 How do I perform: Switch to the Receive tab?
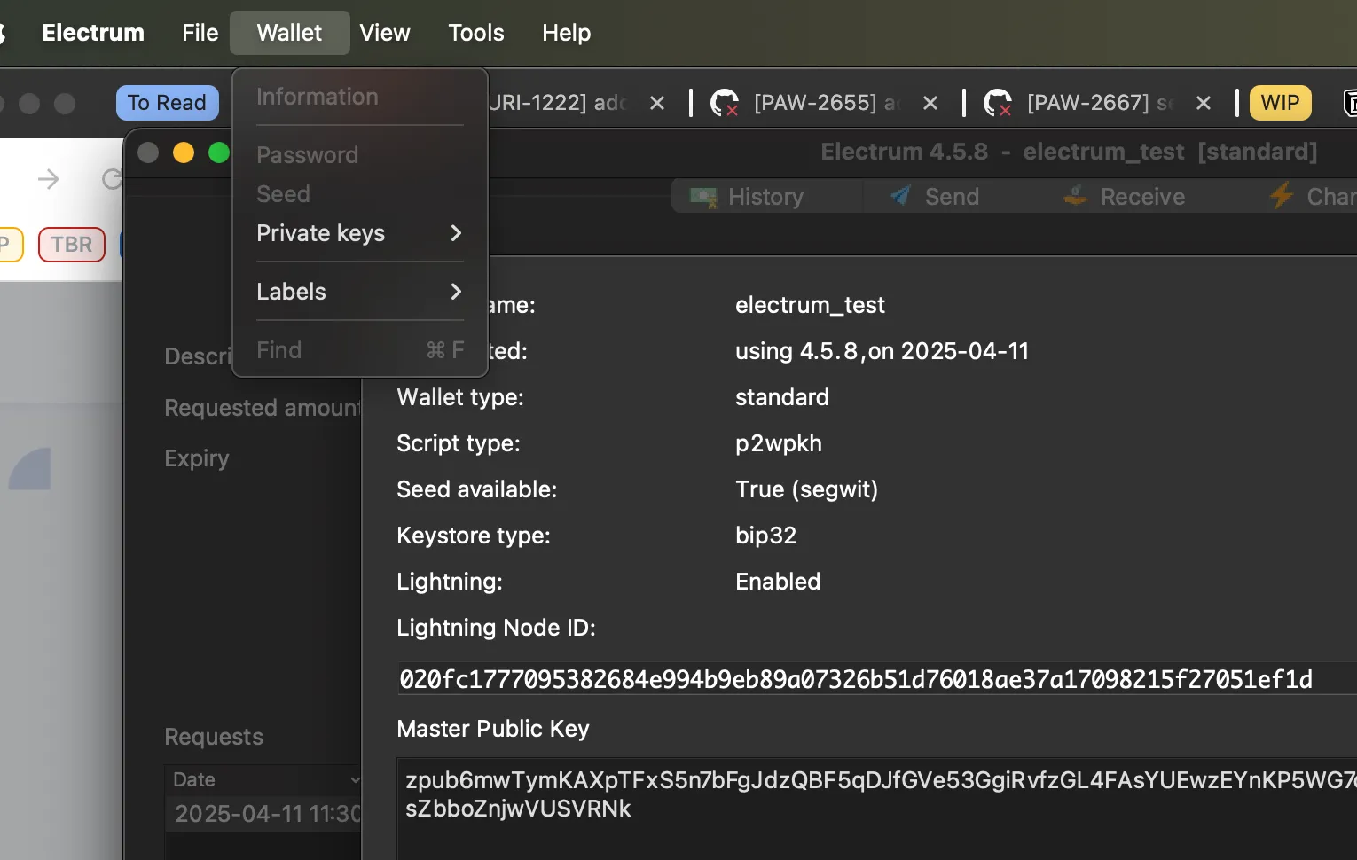click(x=1125, y=197)
